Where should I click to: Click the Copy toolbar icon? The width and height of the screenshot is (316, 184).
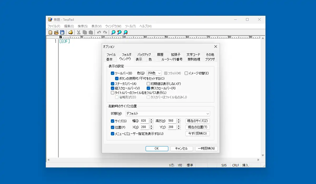(x=85, y=32)
